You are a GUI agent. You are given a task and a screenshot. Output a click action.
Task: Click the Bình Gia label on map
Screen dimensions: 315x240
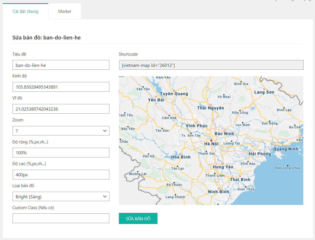pyautogui.click(x=241, y=84)
